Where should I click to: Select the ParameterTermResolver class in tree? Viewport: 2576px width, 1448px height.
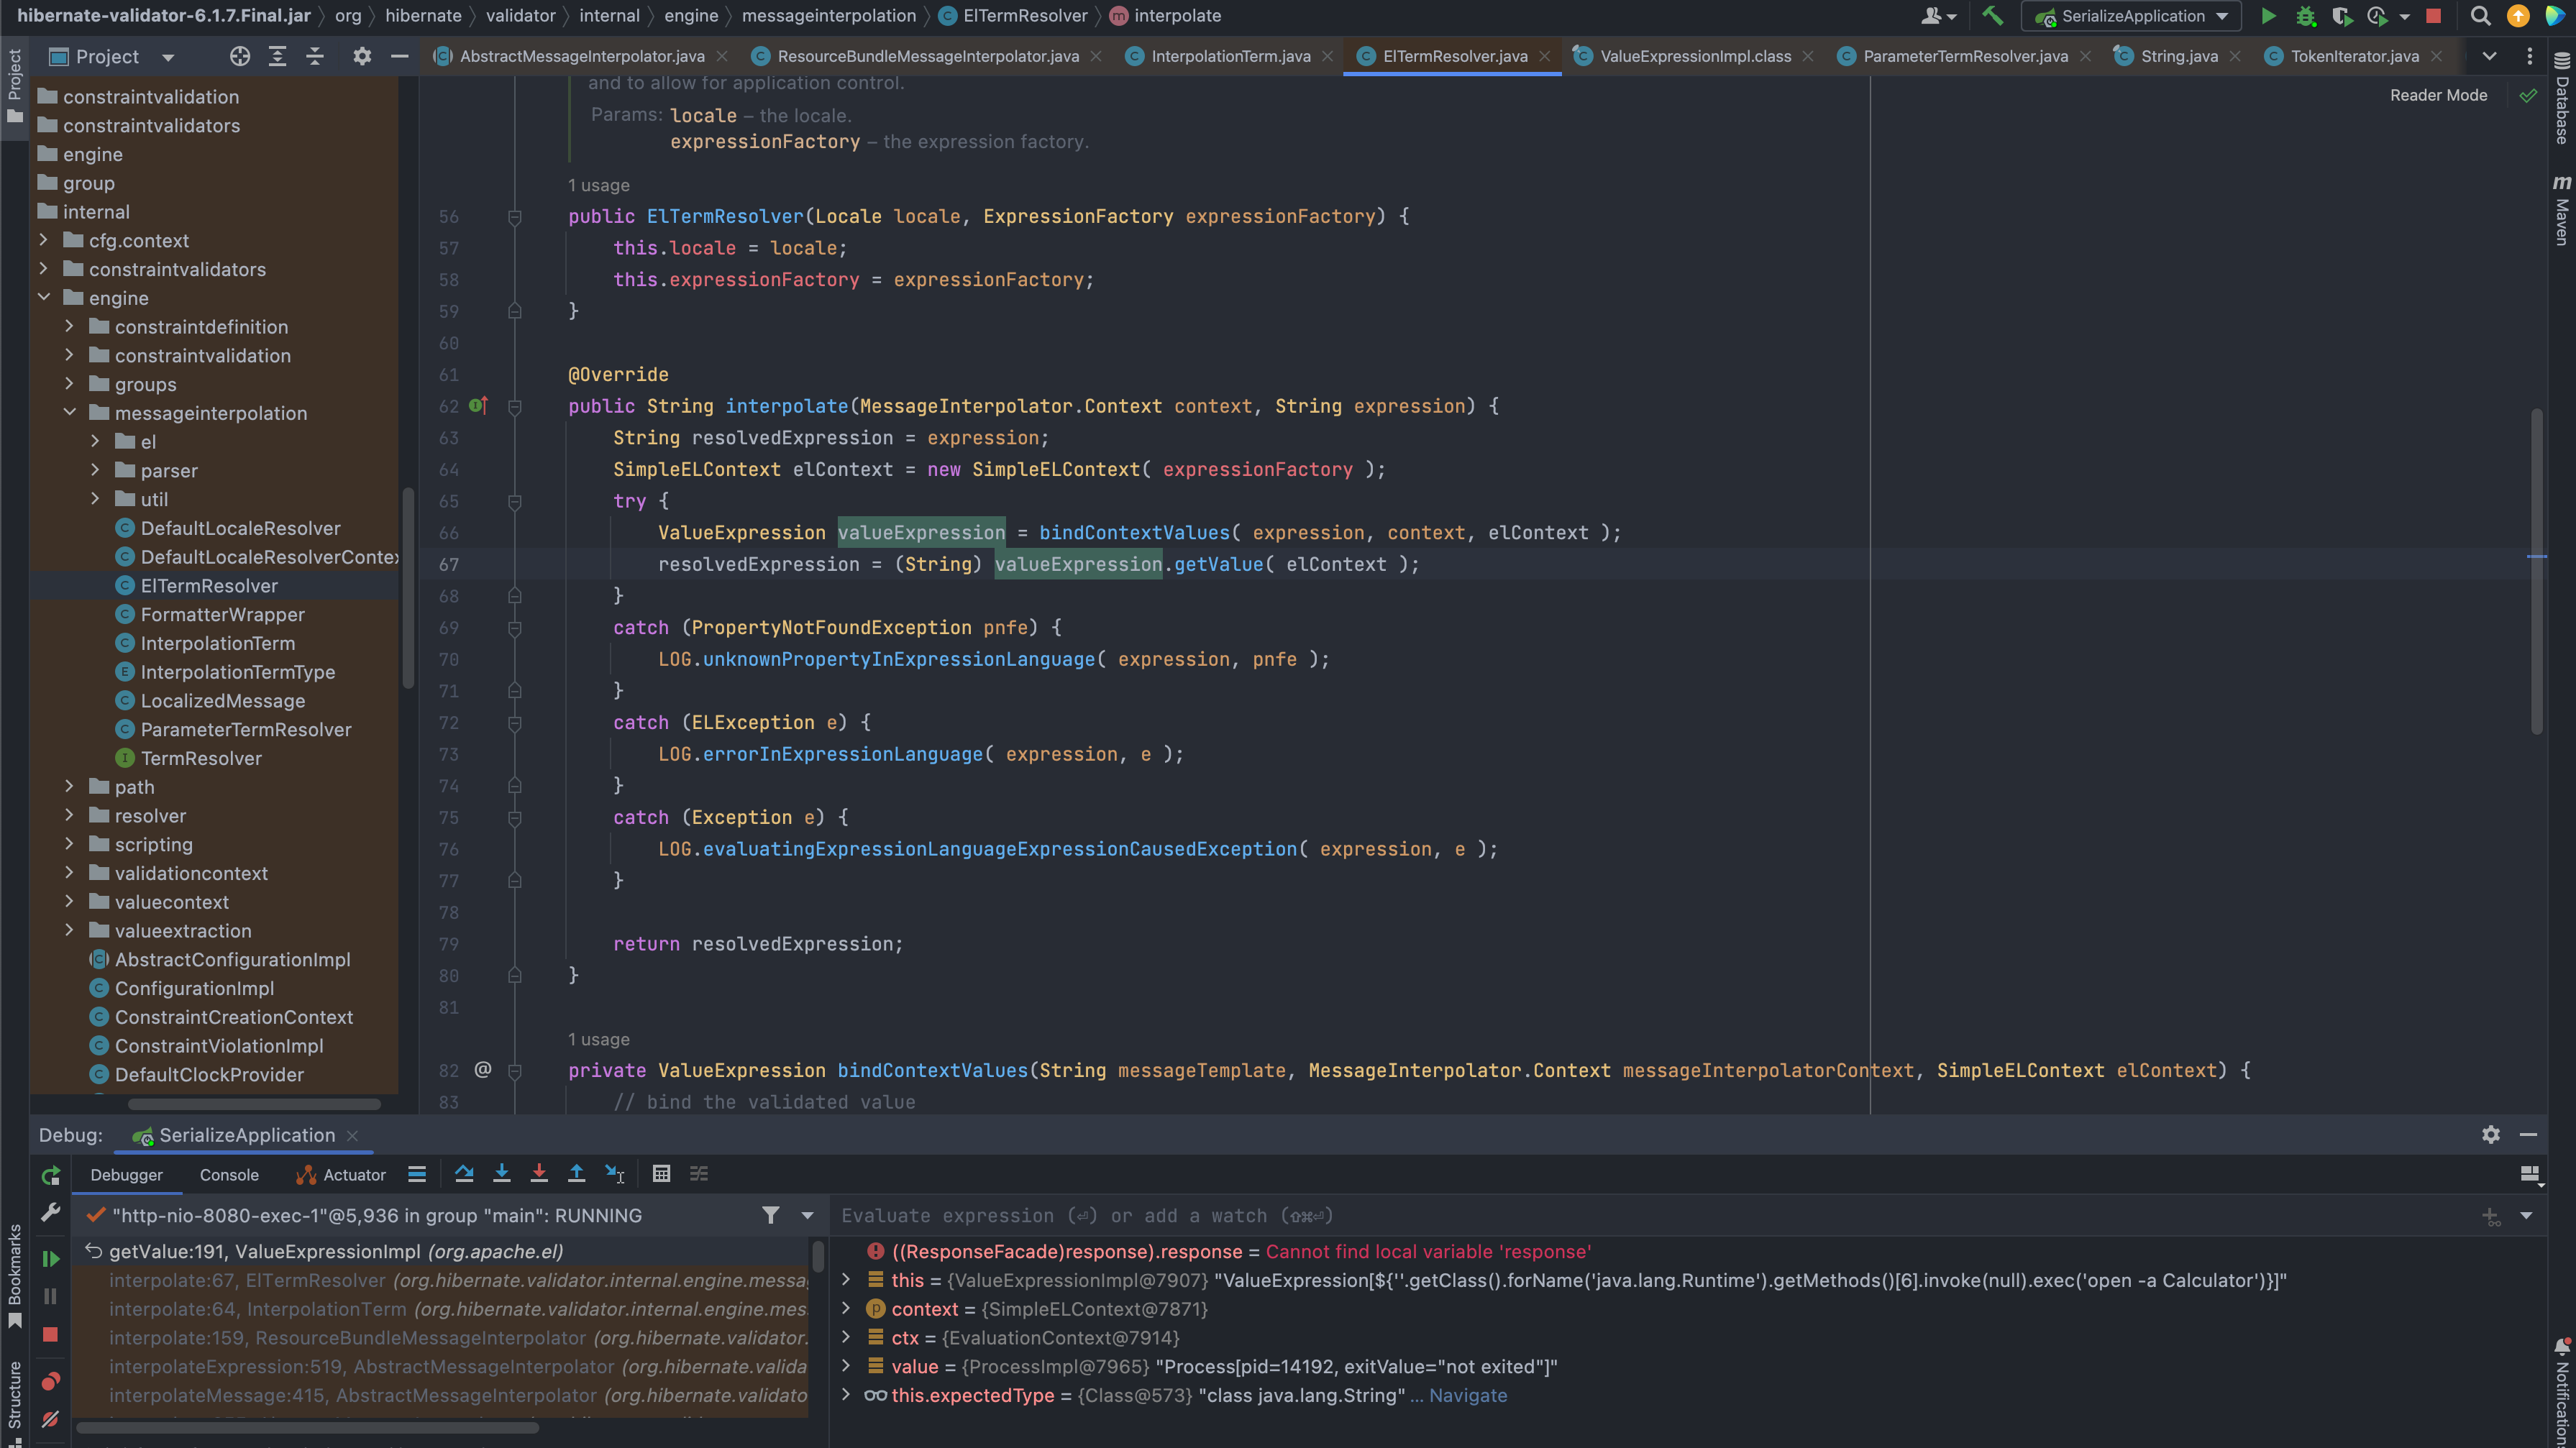click(246, 730)
